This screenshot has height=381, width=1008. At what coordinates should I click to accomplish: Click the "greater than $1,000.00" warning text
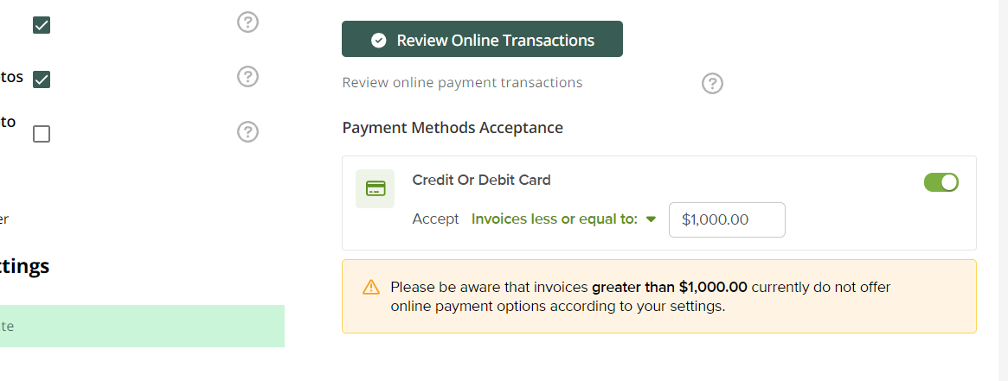669,288
